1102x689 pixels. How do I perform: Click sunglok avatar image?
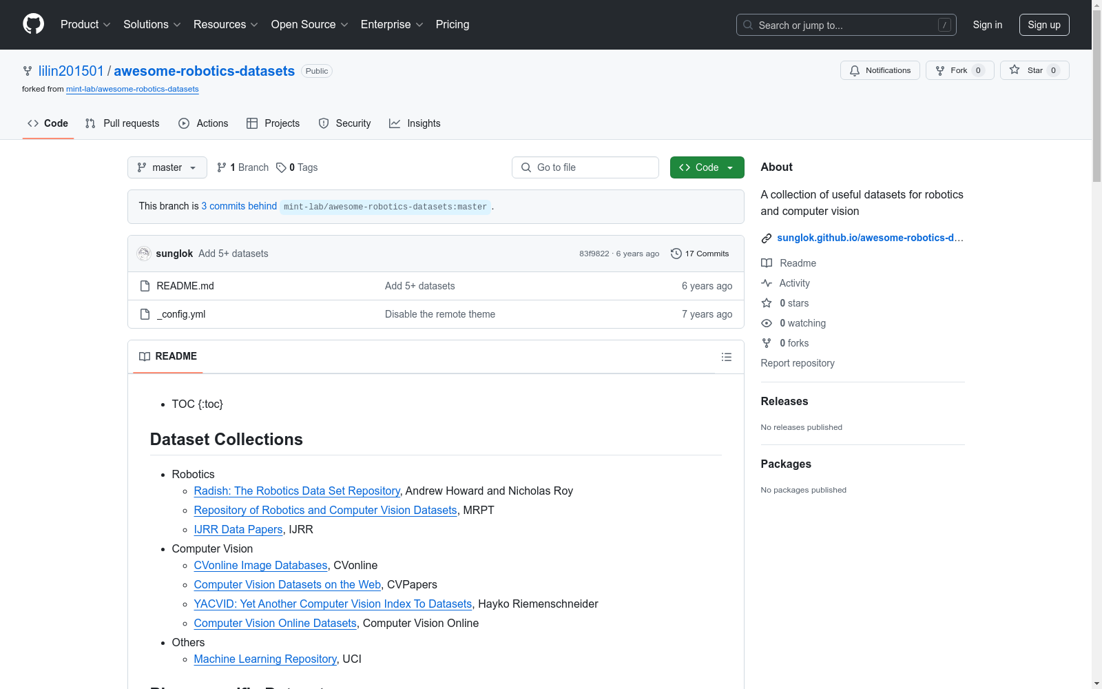click(144, 254)
